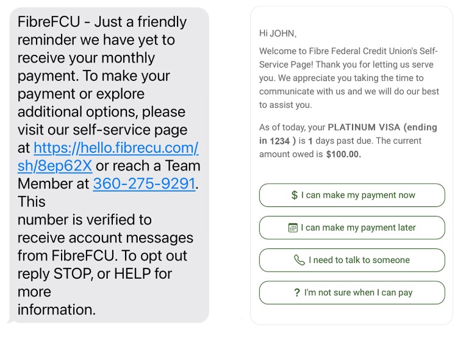
Task: Choose "I'm not sure when I can pay"
Action: [x=352, y=293]
